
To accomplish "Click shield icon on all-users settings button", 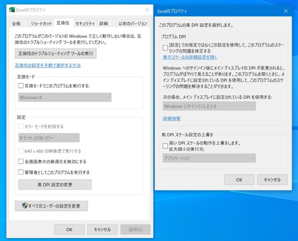I will pyautogui.click(x=24, y=205).
